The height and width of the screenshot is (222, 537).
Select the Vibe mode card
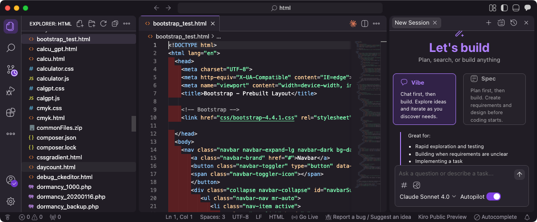424,99
